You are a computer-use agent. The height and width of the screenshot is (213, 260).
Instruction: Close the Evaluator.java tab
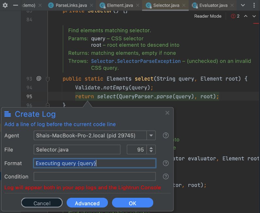point(232,5)
